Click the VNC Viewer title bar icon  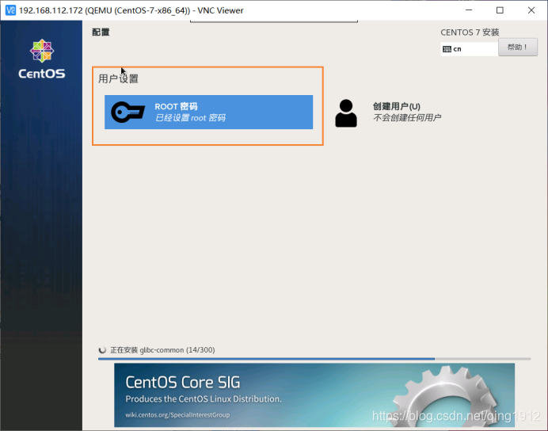[11, 10]
